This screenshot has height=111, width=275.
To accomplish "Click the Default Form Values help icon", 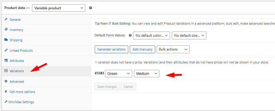I will [130, 35].
